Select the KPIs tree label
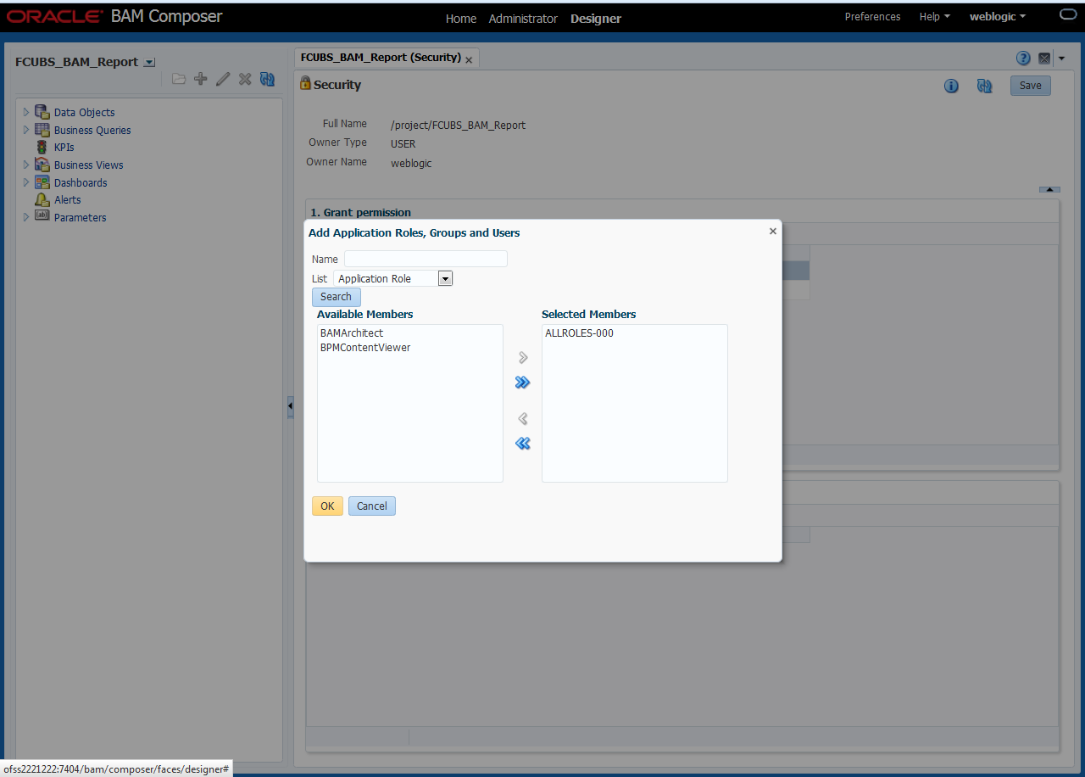This screenshot has height=777, width=1085. point(64,148)
